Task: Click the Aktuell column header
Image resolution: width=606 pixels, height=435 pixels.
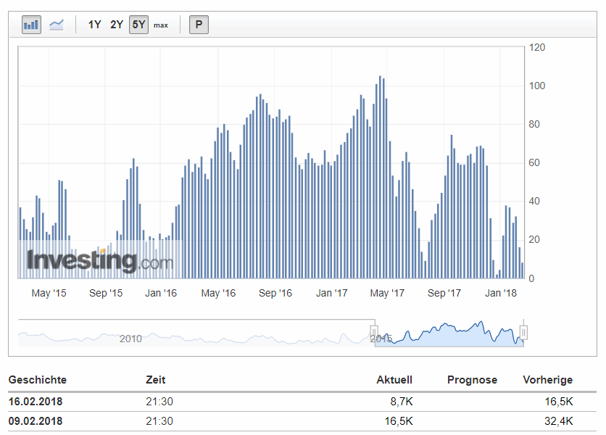Action: [394, 380]
